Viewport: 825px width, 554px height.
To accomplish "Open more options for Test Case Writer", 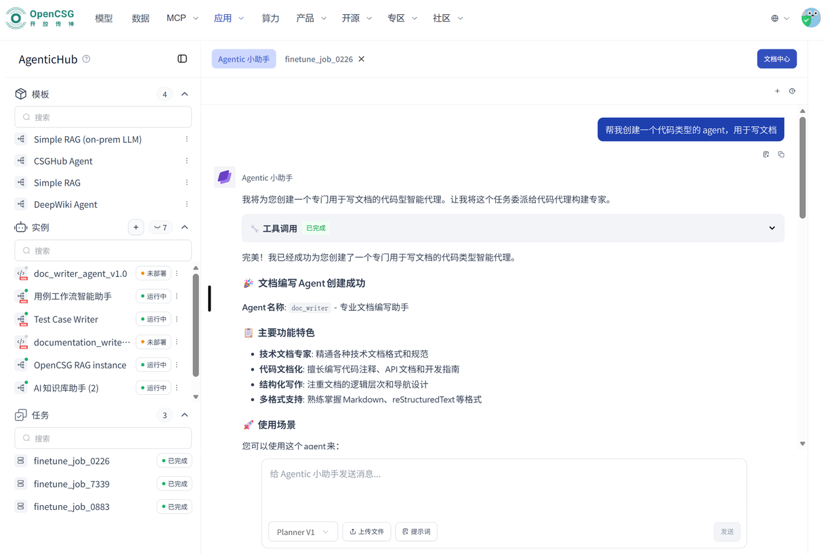I will [177, 319].
